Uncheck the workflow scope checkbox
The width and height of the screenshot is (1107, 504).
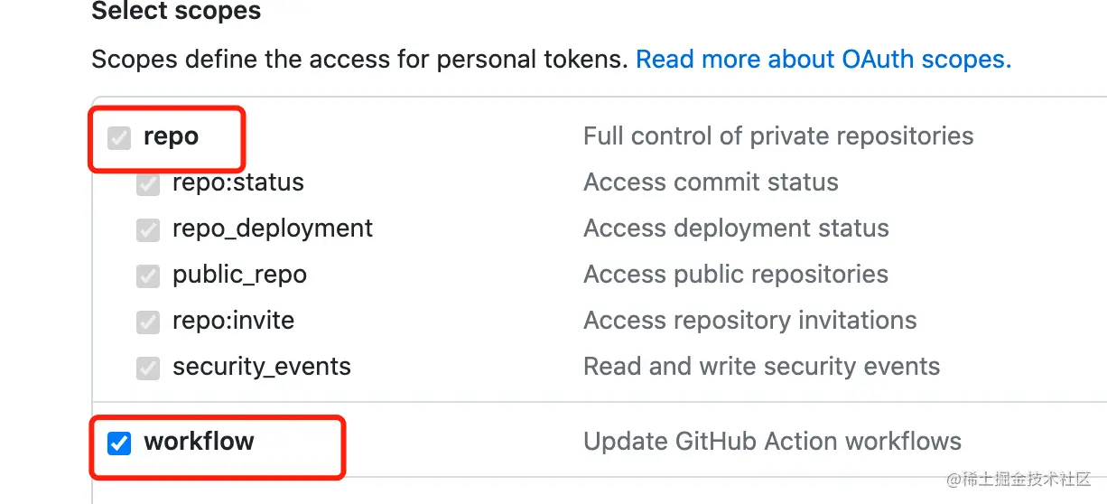coord(119,443)
